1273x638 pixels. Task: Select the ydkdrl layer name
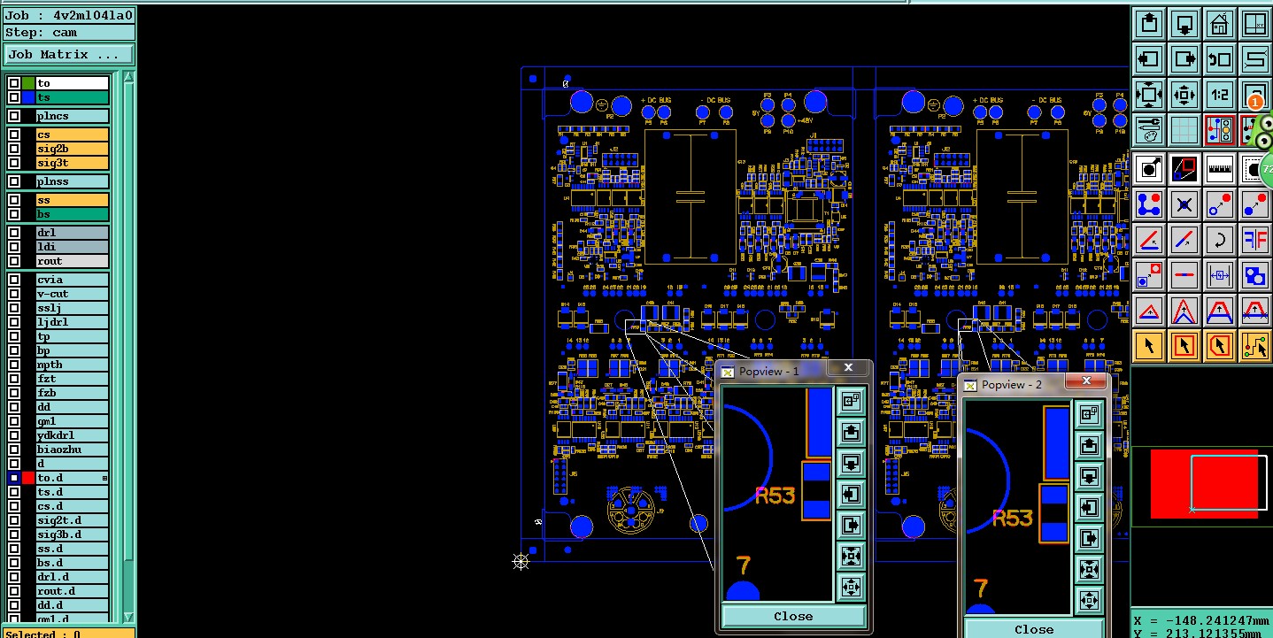[73, 435]
